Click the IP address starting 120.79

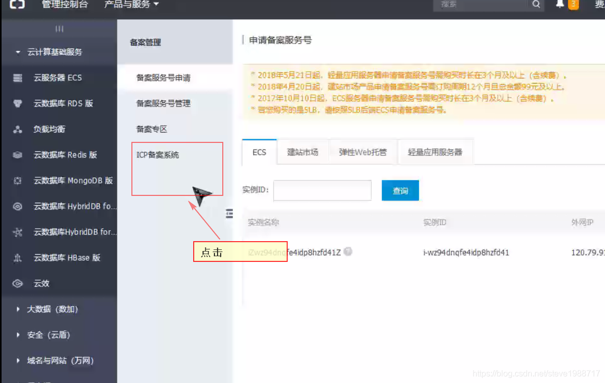click(588, 253)
